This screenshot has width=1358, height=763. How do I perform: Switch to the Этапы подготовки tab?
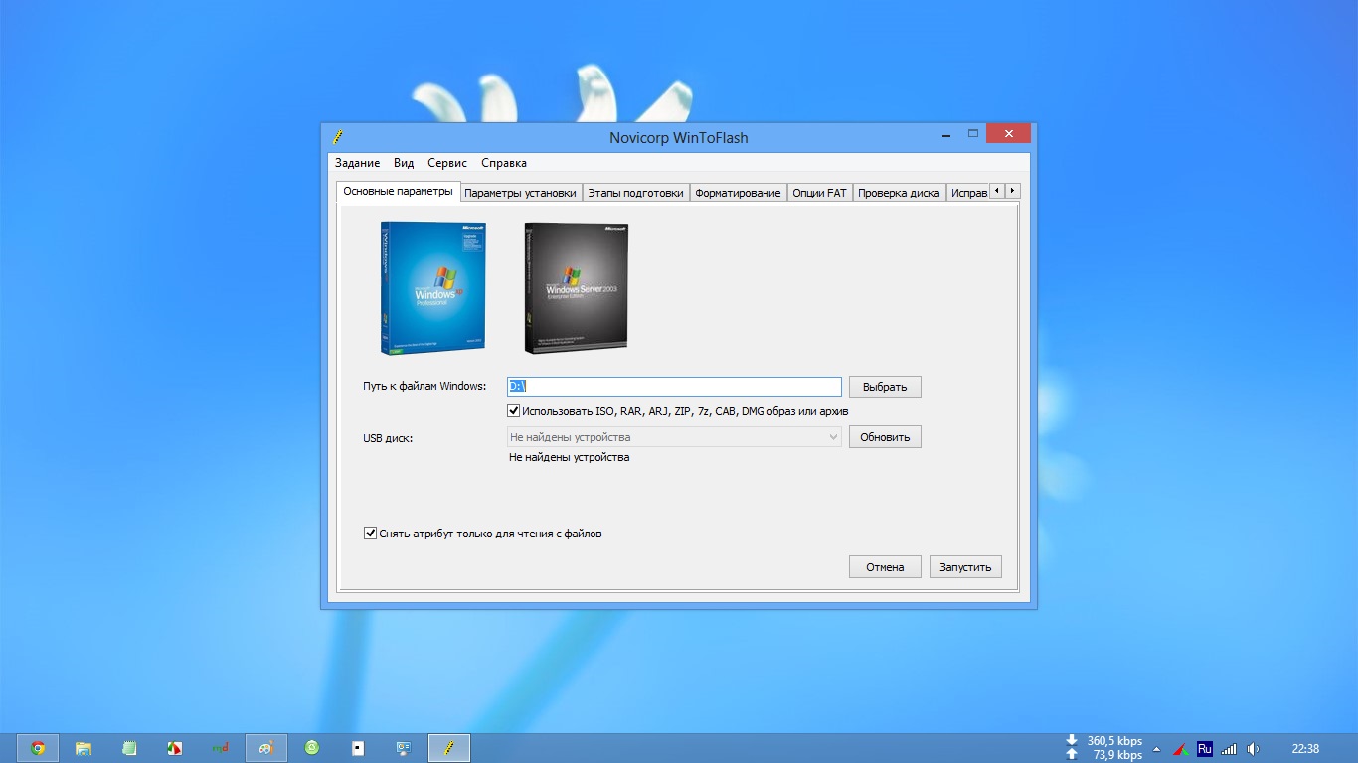[635, 193]
